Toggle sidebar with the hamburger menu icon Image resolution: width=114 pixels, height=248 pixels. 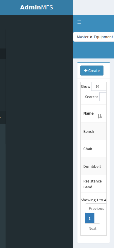(79, 22)
